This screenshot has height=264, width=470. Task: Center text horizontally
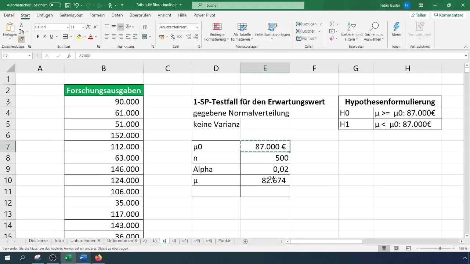tap(114, 37)
